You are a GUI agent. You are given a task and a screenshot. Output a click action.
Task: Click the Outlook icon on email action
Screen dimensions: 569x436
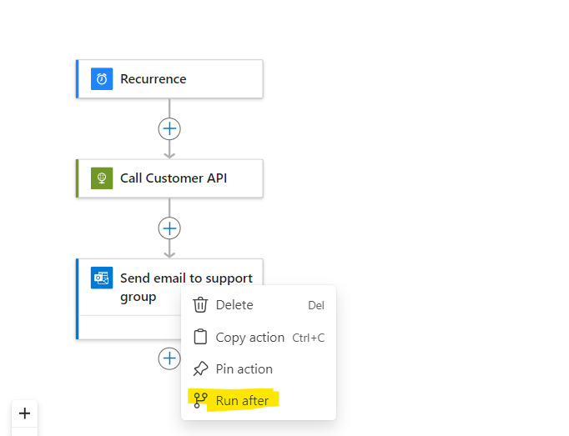(102, 278)
